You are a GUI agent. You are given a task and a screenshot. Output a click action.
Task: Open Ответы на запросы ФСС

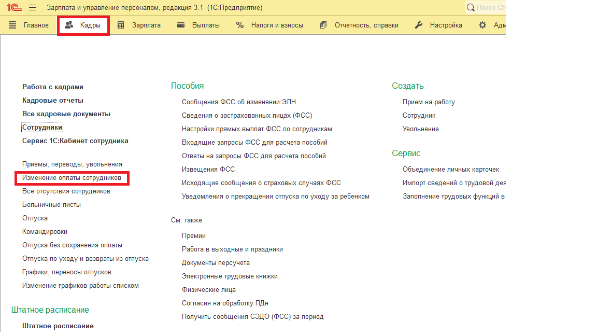[x=254, y=156]
